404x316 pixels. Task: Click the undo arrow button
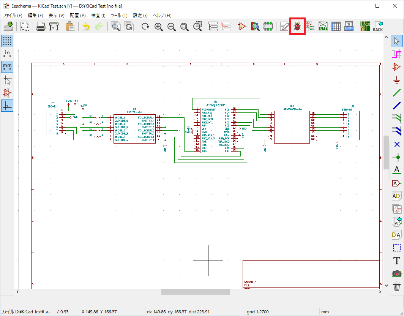click(x=86, y=26)
